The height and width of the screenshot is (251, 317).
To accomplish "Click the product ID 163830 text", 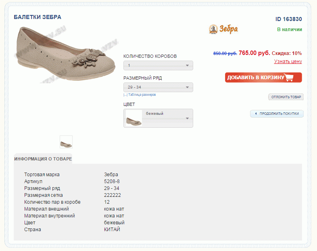I will click(288, 19).
